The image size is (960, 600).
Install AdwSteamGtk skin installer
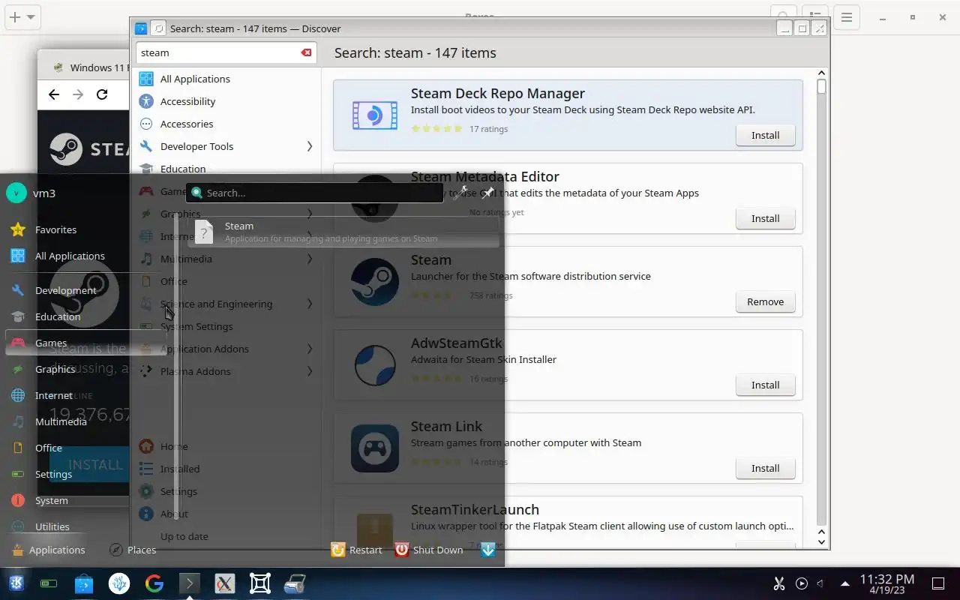pyautogui.click(x=765, y=385)
